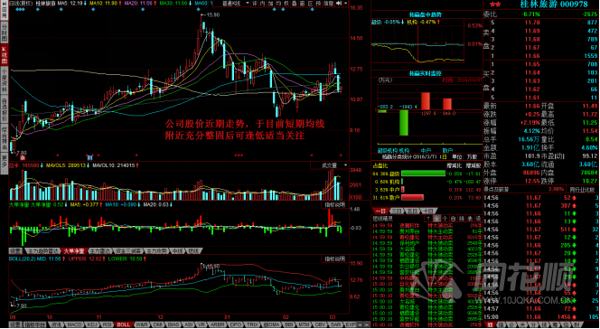The width and height of the screenshot is (600, 329).
Task: Switch to the KDJ indicator tab
Action: [93, 324]
